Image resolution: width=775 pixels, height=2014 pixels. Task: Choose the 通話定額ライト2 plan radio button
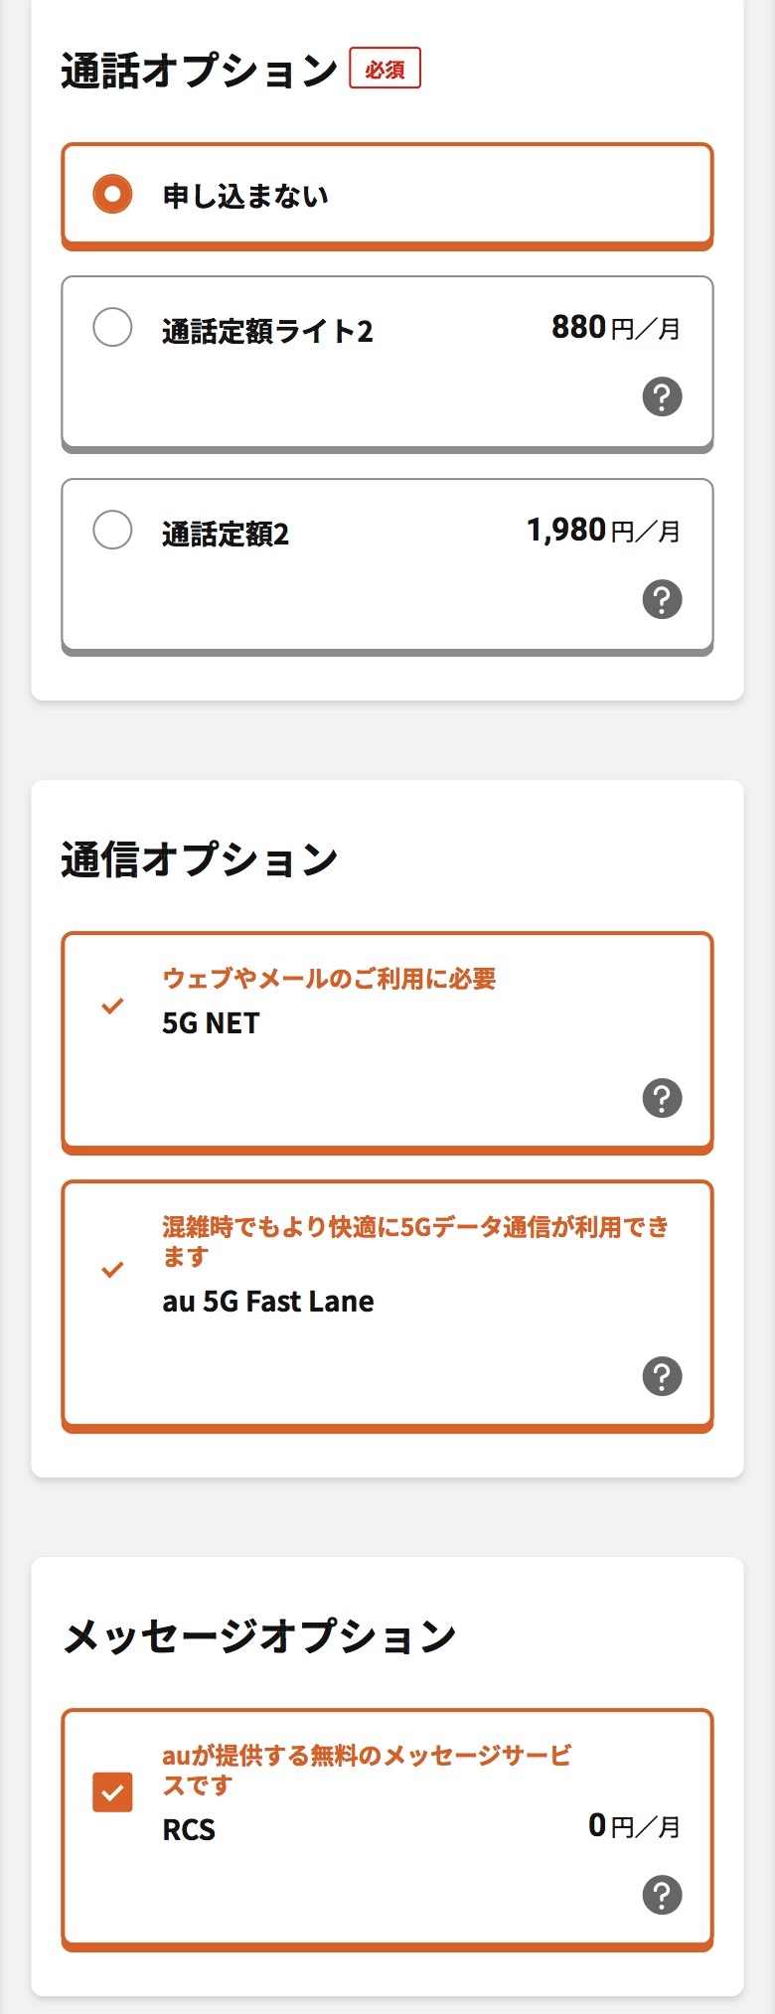click(112, 327)
